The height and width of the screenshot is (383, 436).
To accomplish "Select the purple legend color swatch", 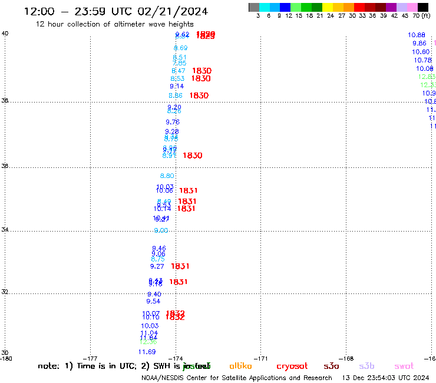I will [391, 7].
